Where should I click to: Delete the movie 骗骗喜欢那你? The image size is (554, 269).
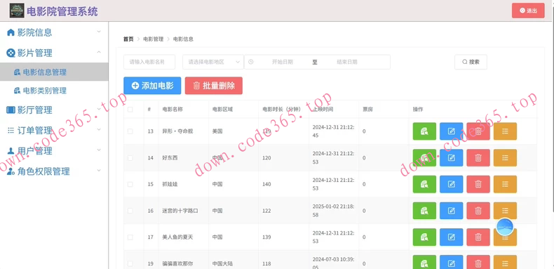(x=478, y=263)
